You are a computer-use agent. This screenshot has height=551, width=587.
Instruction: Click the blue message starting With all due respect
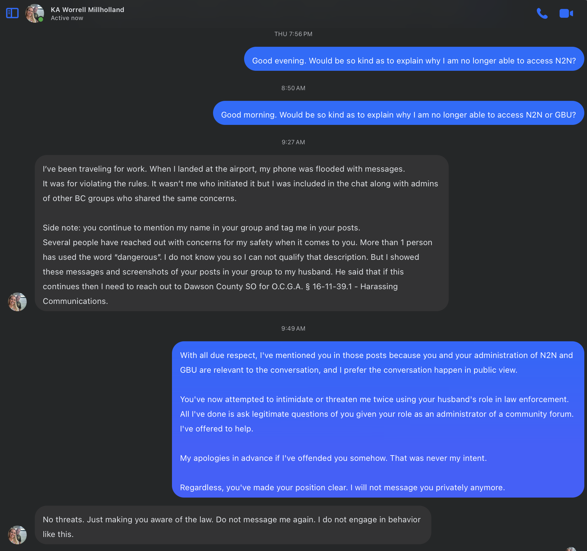click(378, 419)
